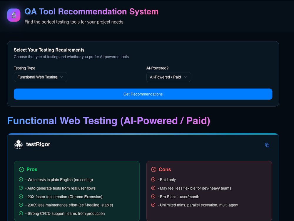Click check icon beside Auto-generate tests pro

[x=21, y=188]
